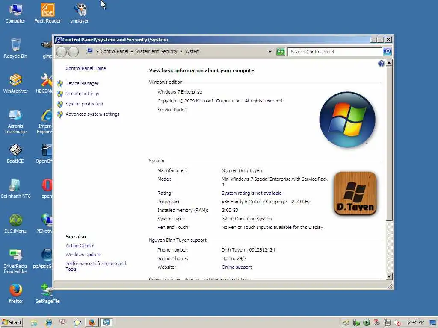Open the smplayer desktop icon
Screen dimensions: 438x328
79,13
